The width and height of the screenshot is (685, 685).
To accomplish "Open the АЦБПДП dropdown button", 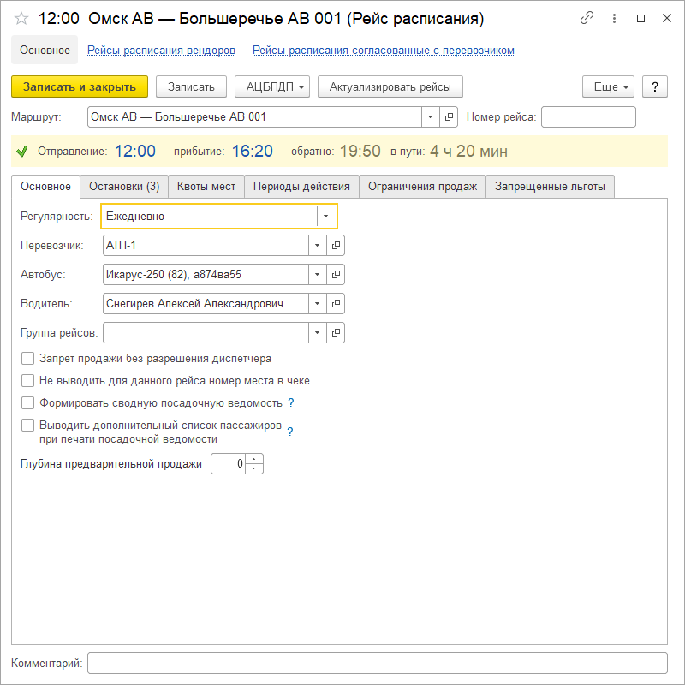I will (272, 86).
